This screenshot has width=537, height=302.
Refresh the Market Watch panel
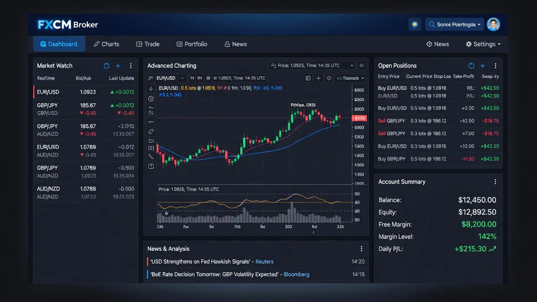tap(107, 66)
